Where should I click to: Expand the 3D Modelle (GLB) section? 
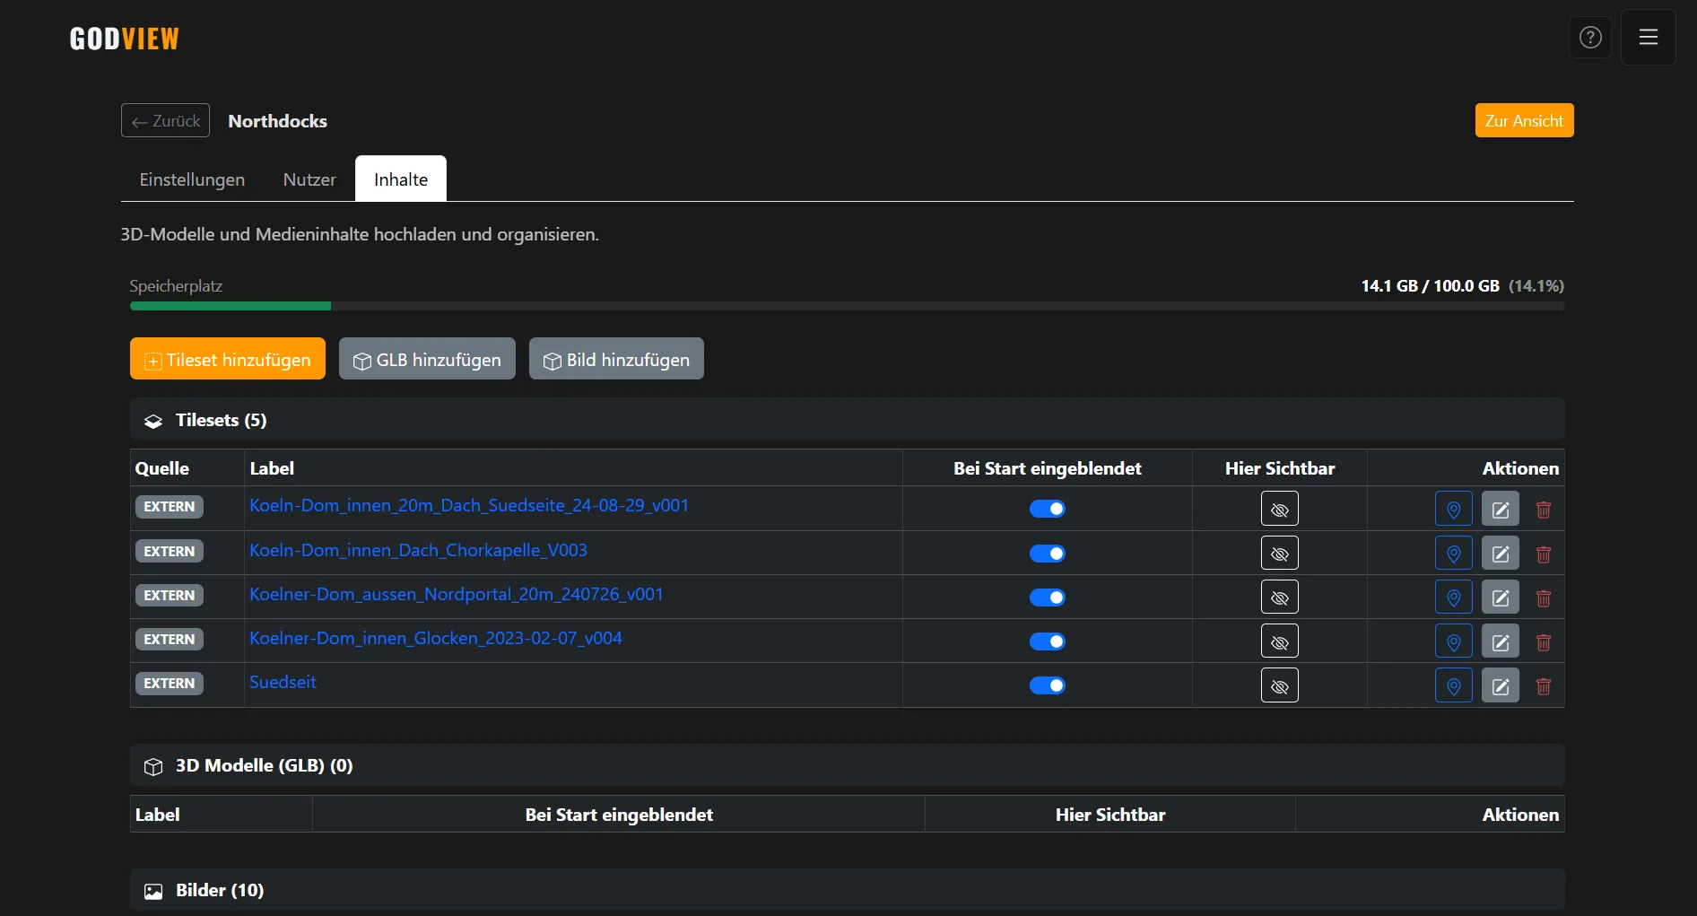264,765
